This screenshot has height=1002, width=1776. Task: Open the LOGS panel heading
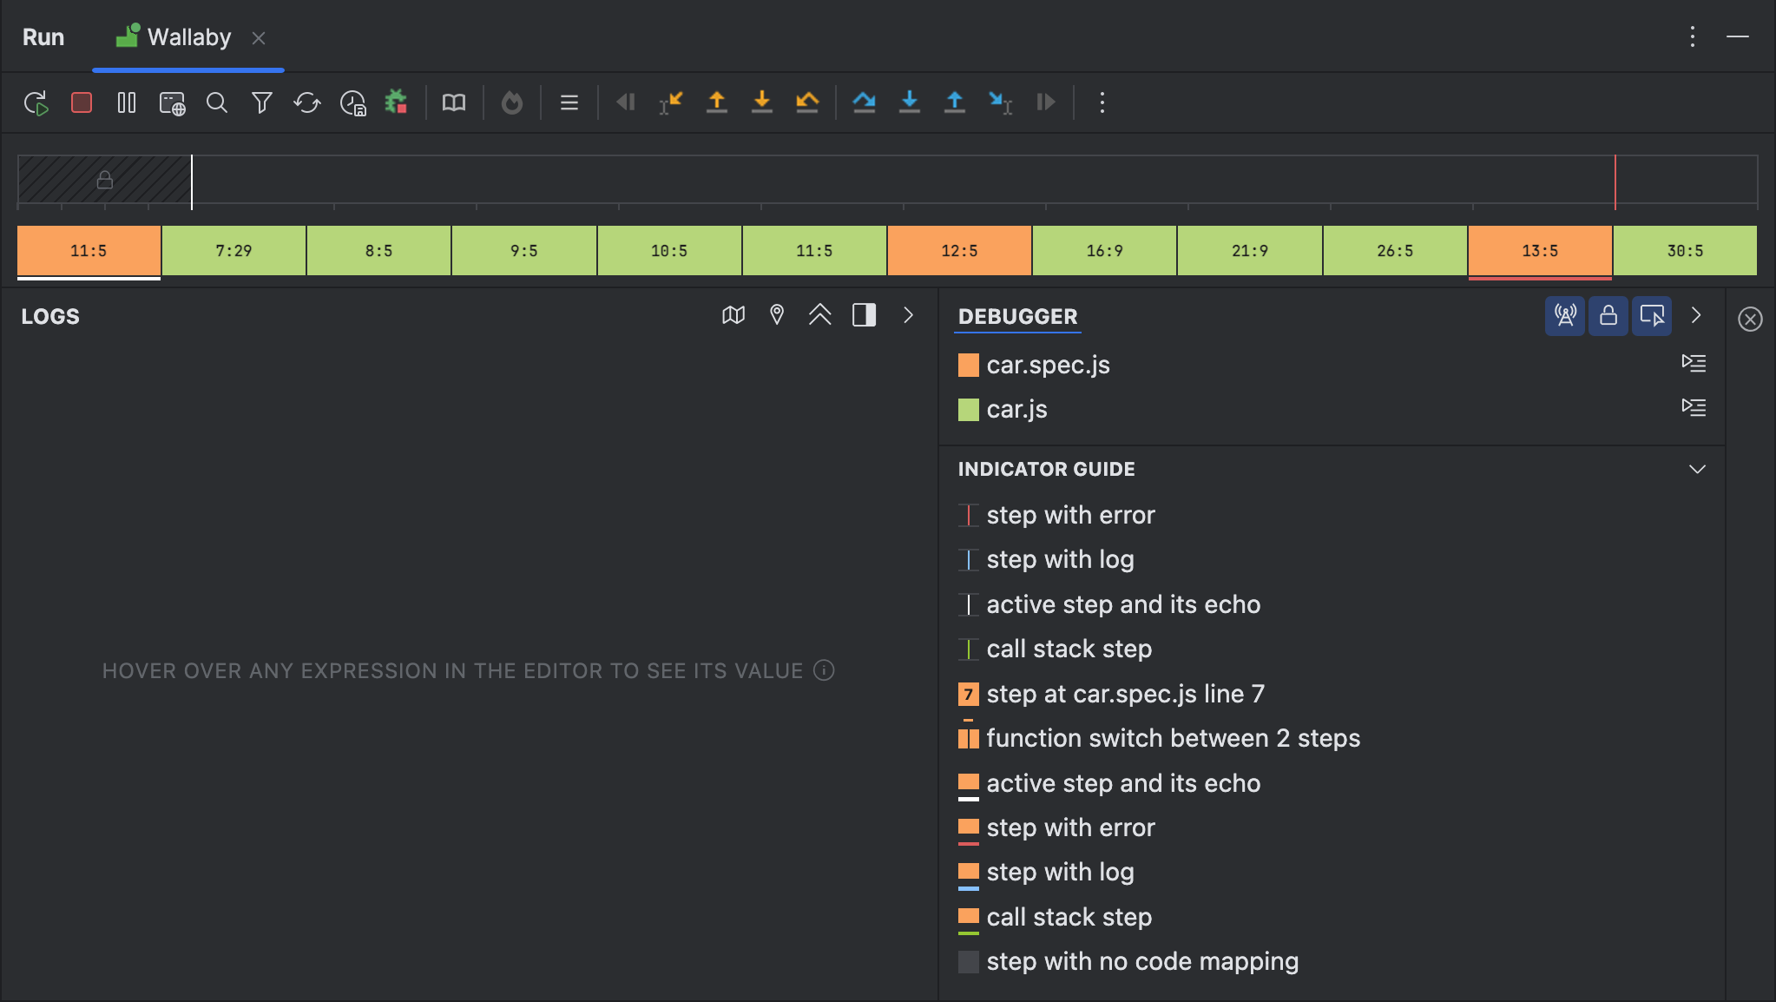coord(50,317)
